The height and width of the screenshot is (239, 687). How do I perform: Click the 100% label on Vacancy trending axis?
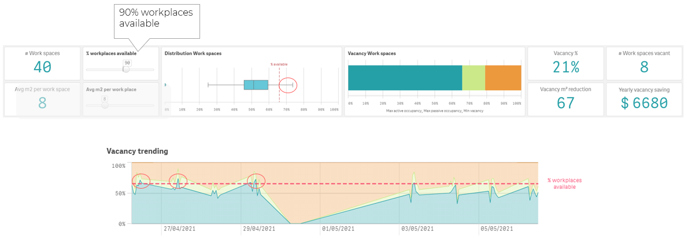pyautogui.click(x=119, y=166)
